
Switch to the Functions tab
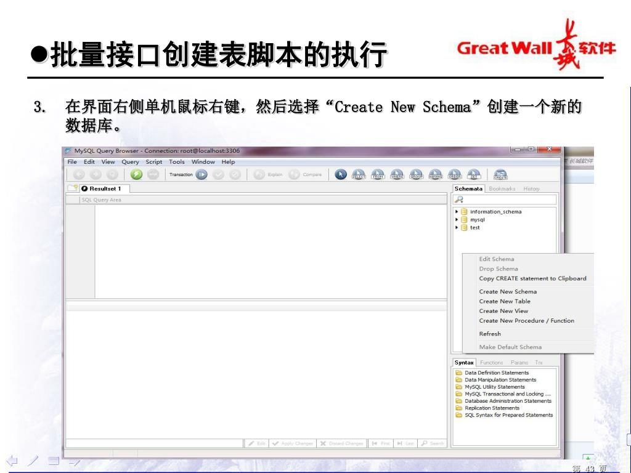(x=491, y=362)
